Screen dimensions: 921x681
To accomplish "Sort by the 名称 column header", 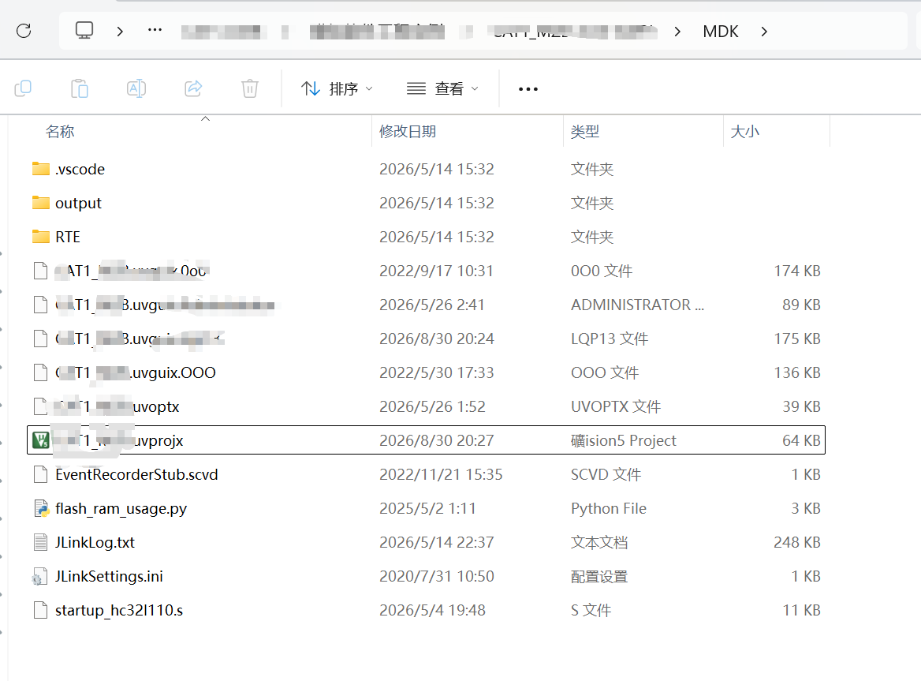I will tap(60, 132).
